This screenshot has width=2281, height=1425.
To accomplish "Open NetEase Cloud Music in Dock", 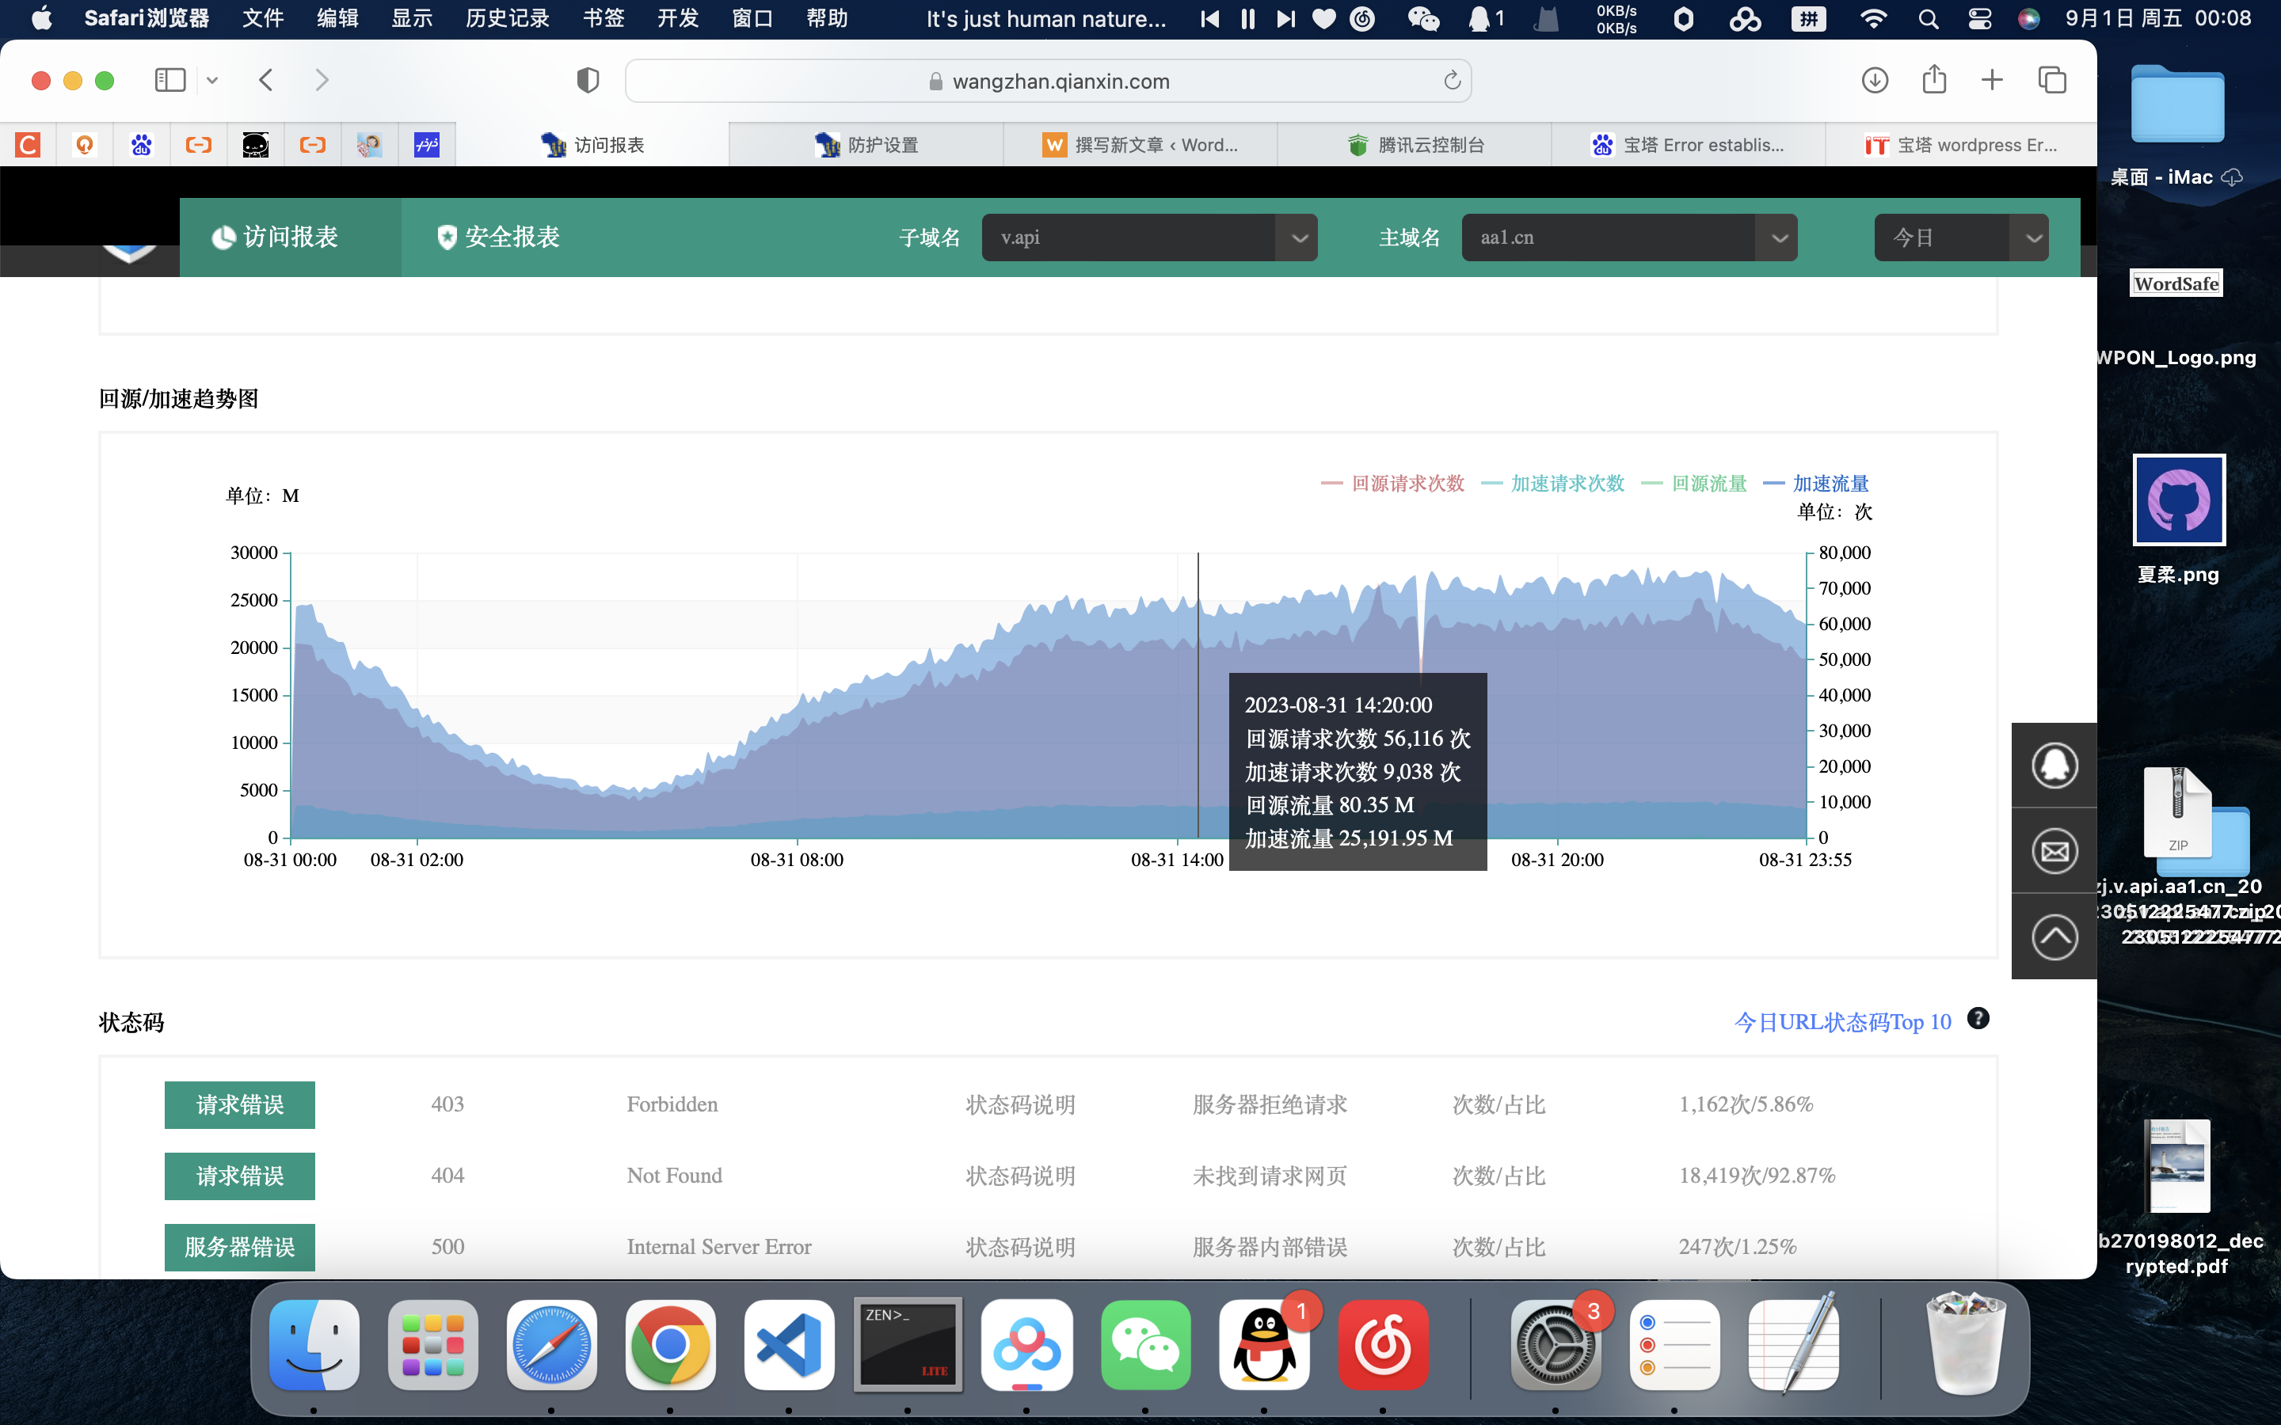I will click(x=1383, y=1345).
